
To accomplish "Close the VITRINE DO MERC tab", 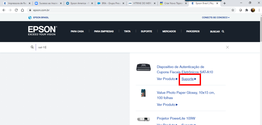I will pos(154,3).
